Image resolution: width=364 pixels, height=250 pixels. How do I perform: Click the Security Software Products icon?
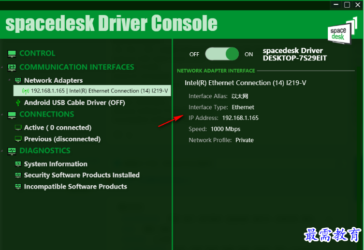(x=18, y=175)
